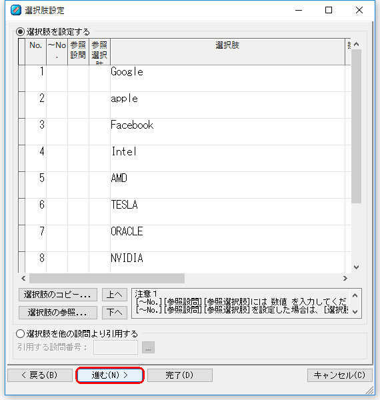
Task: Move the choice up with the 上へ button
Action: pos(115,295)
